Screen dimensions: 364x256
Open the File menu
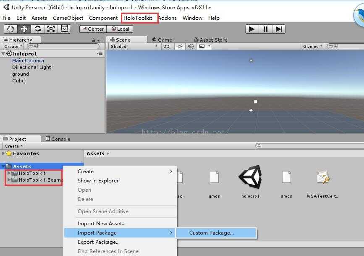click(6, 18)
